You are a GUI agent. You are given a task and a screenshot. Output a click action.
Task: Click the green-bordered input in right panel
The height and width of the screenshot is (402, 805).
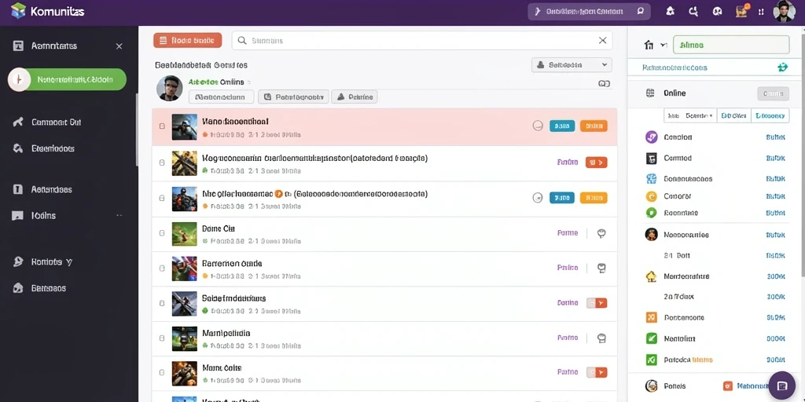pyautogui.click(x=731, y=45)
